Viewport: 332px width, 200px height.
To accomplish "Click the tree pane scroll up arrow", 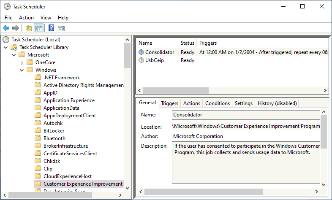I will 127,40.
